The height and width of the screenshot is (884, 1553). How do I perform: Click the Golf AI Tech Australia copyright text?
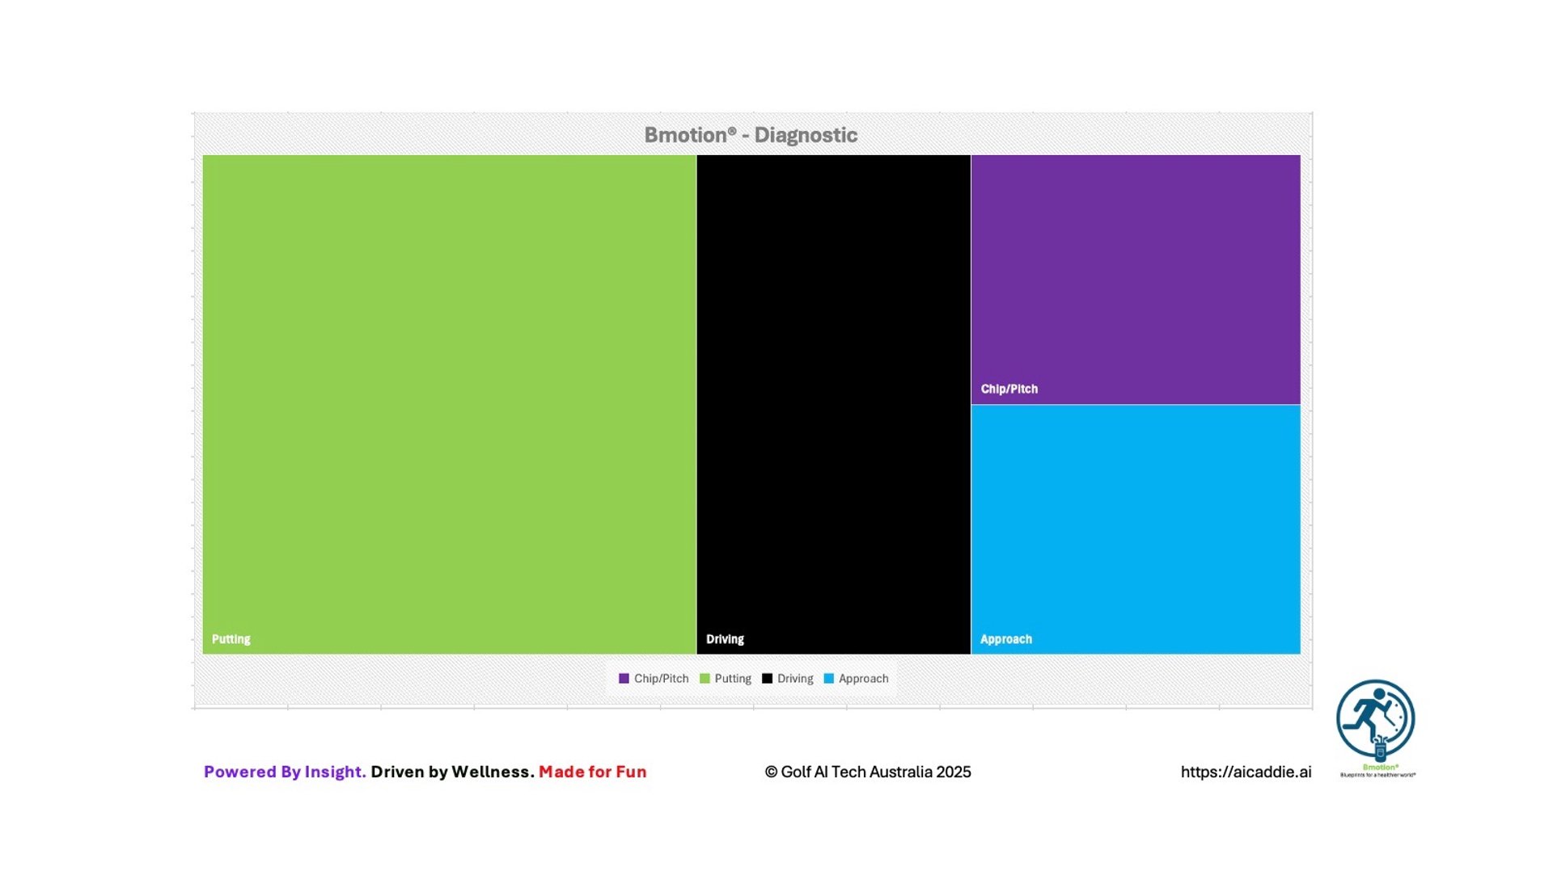[x=868, y=772]
